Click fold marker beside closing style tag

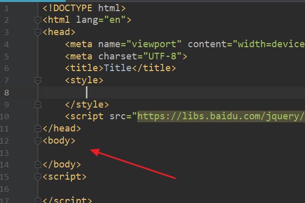coord(37,105)
